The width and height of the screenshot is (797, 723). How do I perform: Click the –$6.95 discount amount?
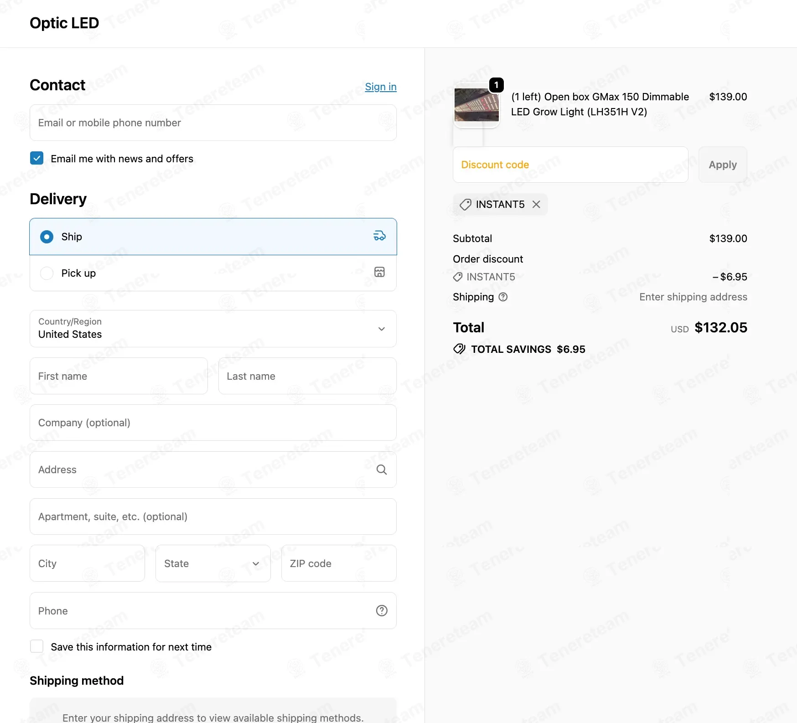coord(730,277)
